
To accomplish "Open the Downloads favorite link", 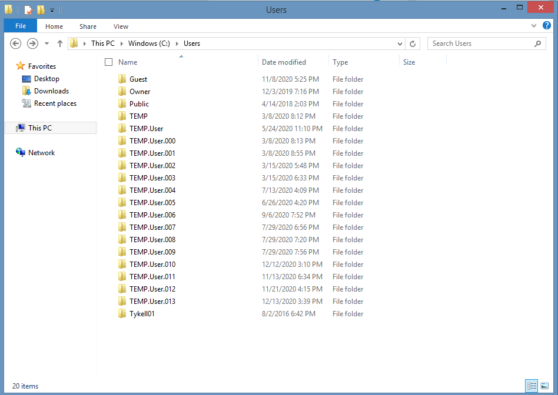I will tap(50, 91).
